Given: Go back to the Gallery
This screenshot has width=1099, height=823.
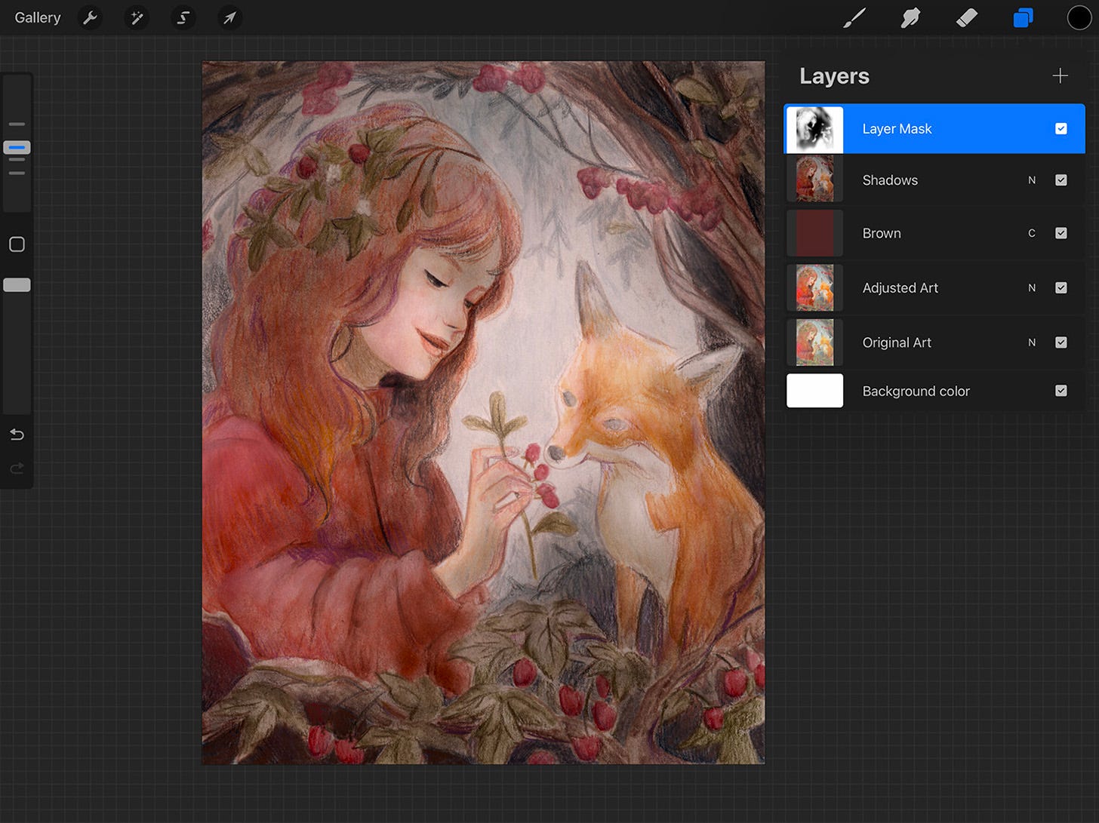Looking at the screenshot, I should tap(38, 17).
